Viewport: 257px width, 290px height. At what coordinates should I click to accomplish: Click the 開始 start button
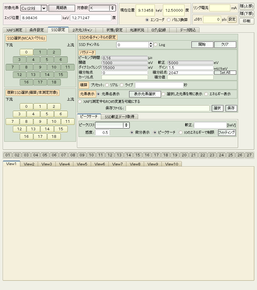(x=202, y=45)
